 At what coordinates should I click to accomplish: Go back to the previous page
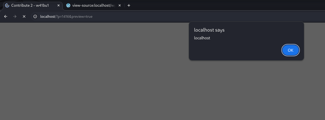click(x=6, y=16)
